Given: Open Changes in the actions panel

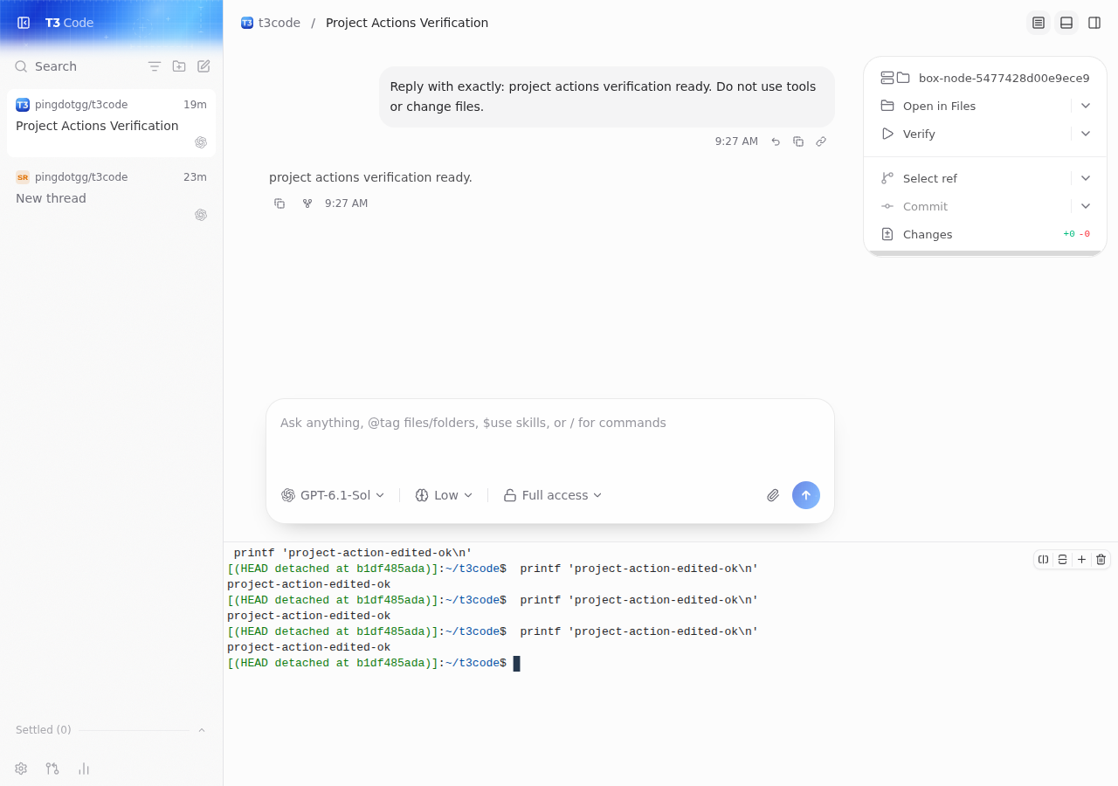Looking at the screenshot, I should (x=985, y=234).
